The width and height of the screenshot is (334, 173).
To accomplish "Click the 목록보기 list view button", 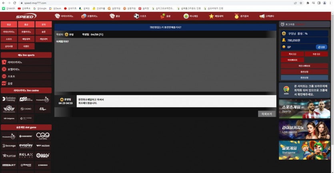I will (x=267, y=114).
